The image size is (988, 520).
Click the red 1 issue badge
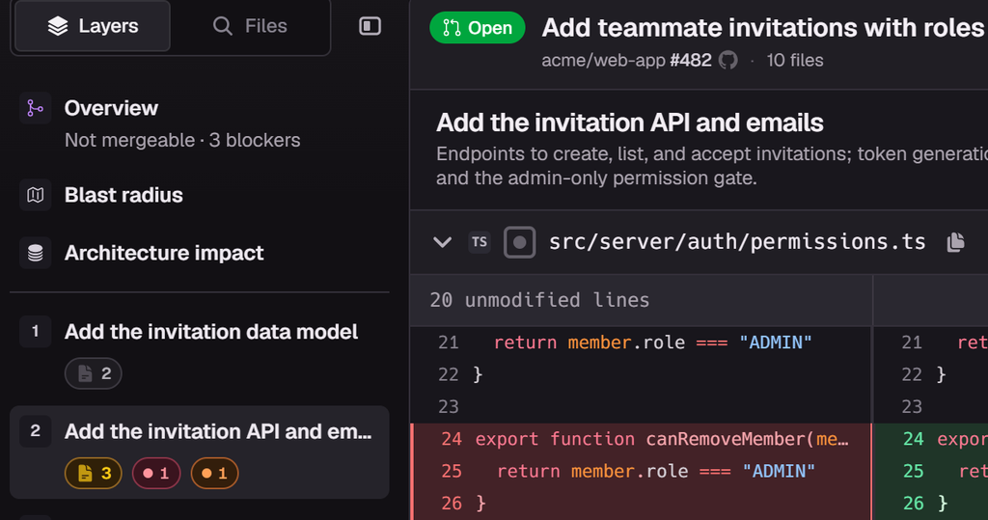(156, 474)
